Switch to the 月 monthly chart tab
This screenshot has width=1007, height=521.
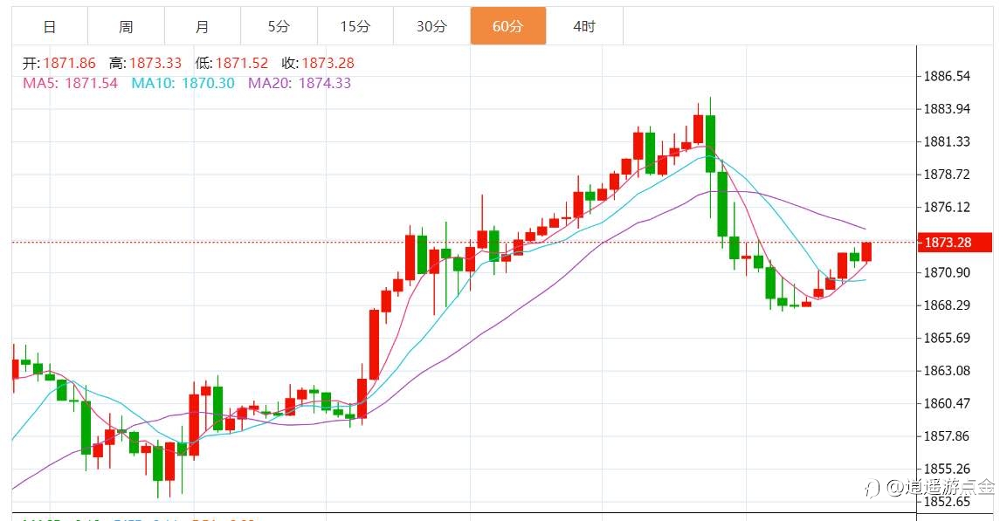203,26
